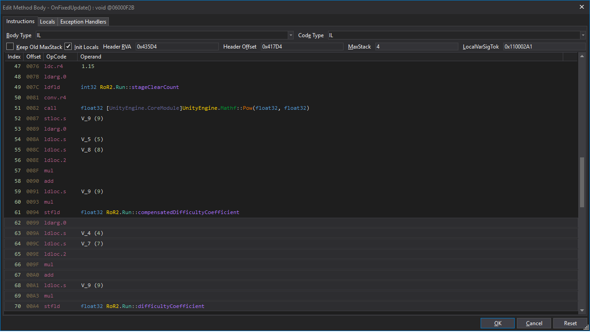Click the V_4 (4) operand
The image size is (590, 332).
coord(92,233)
